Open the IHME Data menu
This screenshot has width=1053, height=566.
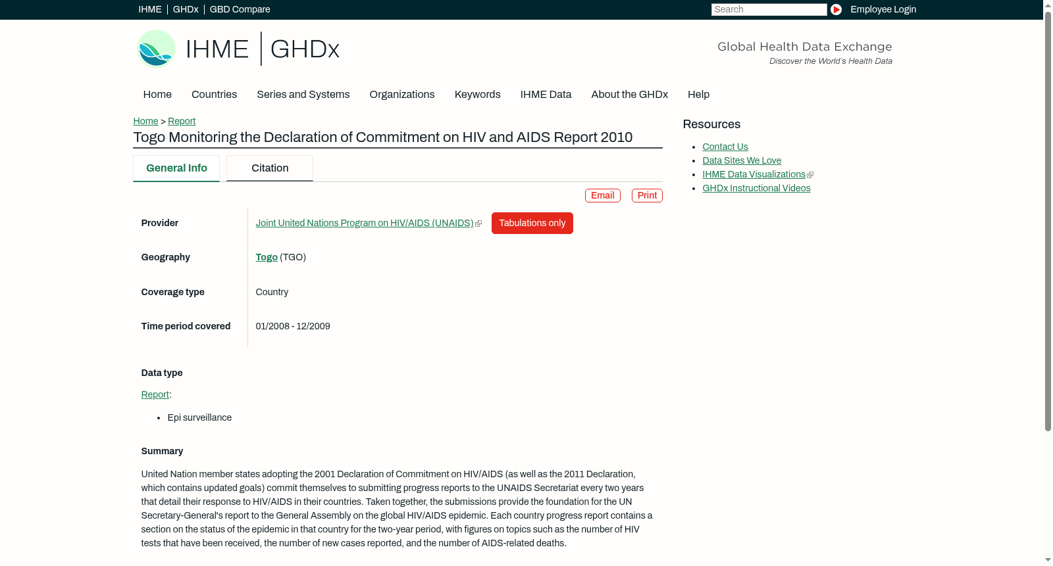pyautogui.click(x=546, y=95)
